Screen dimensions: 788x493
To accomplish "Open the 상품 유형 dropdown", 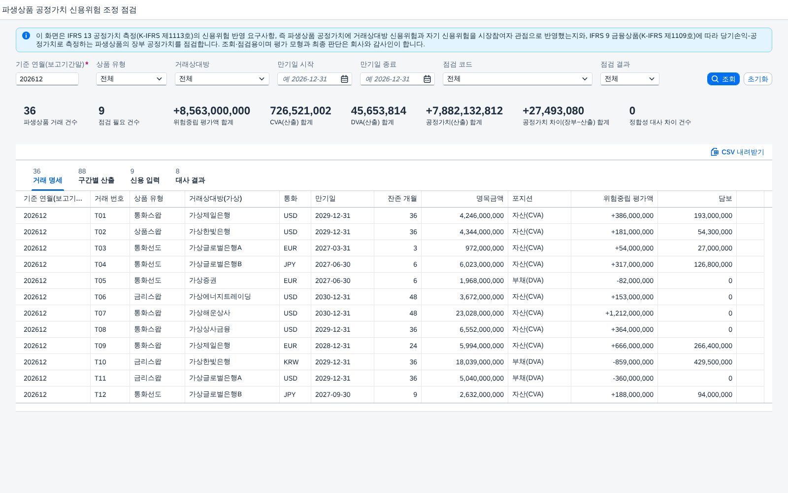I will [x=131, y=79].
